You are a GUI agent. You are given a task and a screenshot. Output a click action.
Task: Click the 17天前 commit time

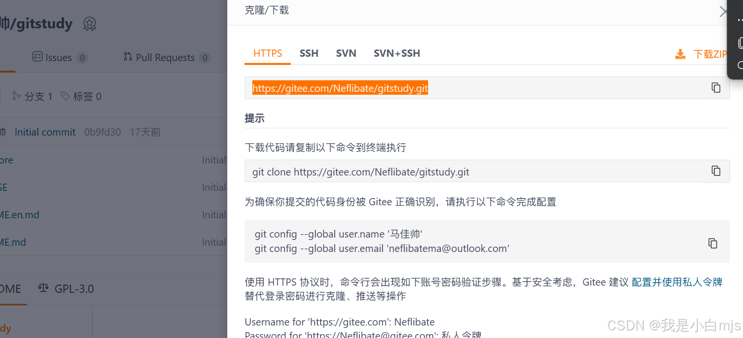tap(145, 132)
